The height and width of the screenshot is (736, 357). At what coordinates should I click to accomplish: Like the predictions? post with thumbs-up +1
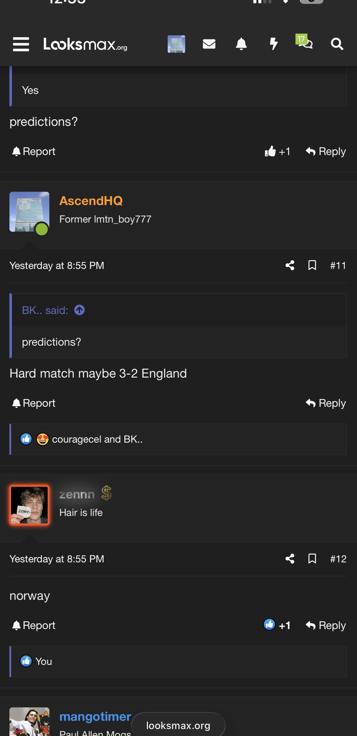277,151
